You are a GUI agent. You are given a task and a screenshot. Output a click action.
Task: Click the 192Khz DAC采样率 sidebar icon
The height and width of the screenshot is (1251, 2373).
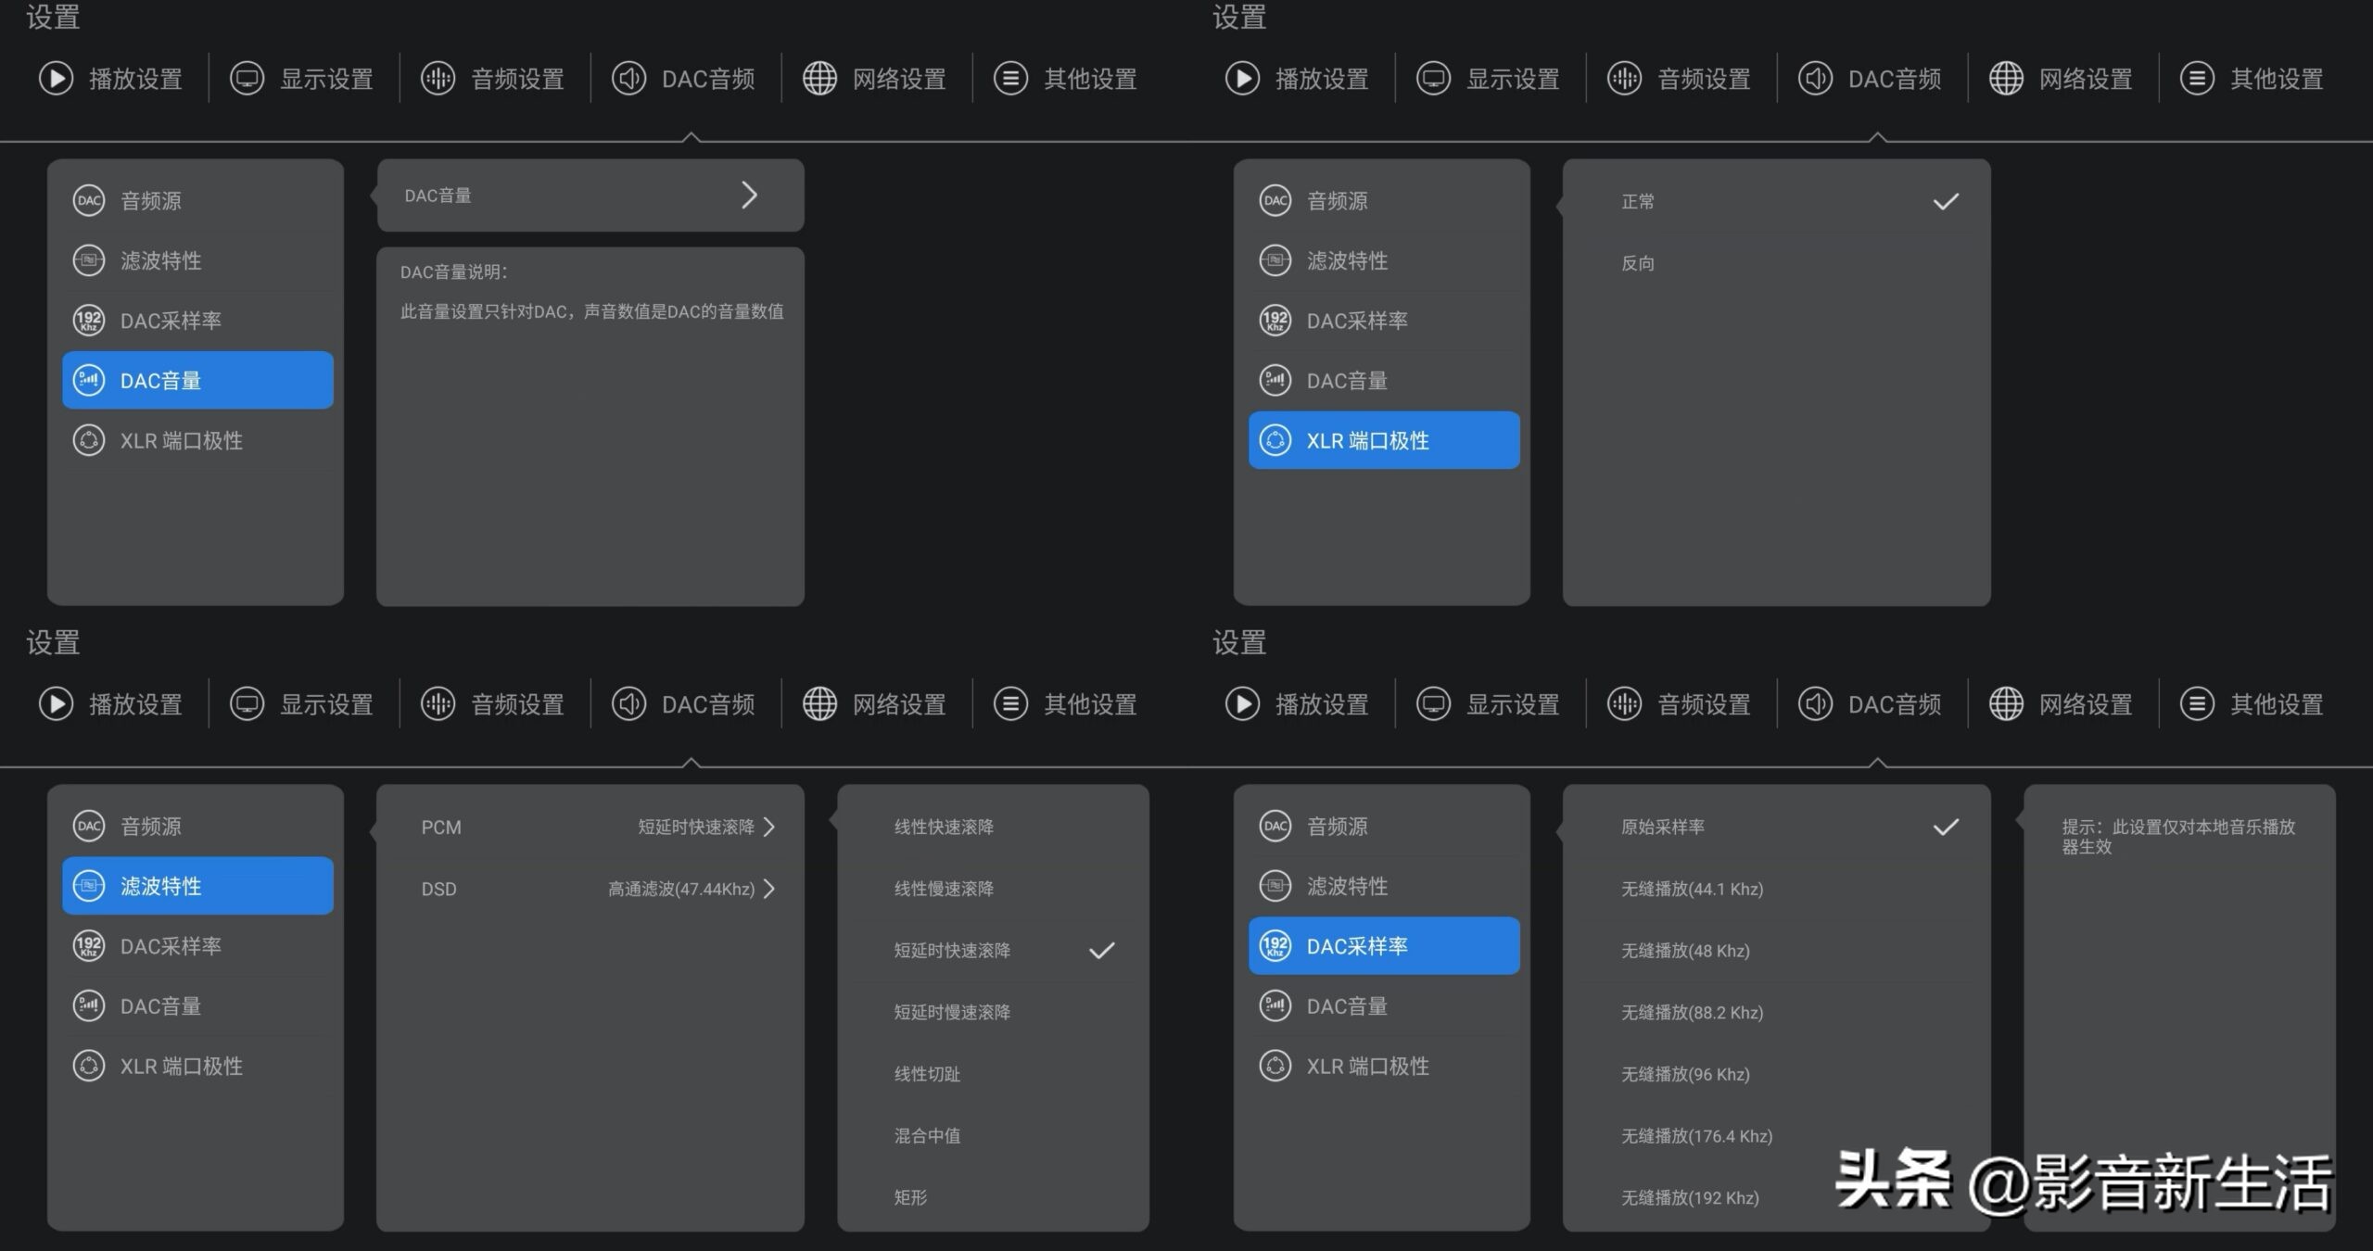89,320
